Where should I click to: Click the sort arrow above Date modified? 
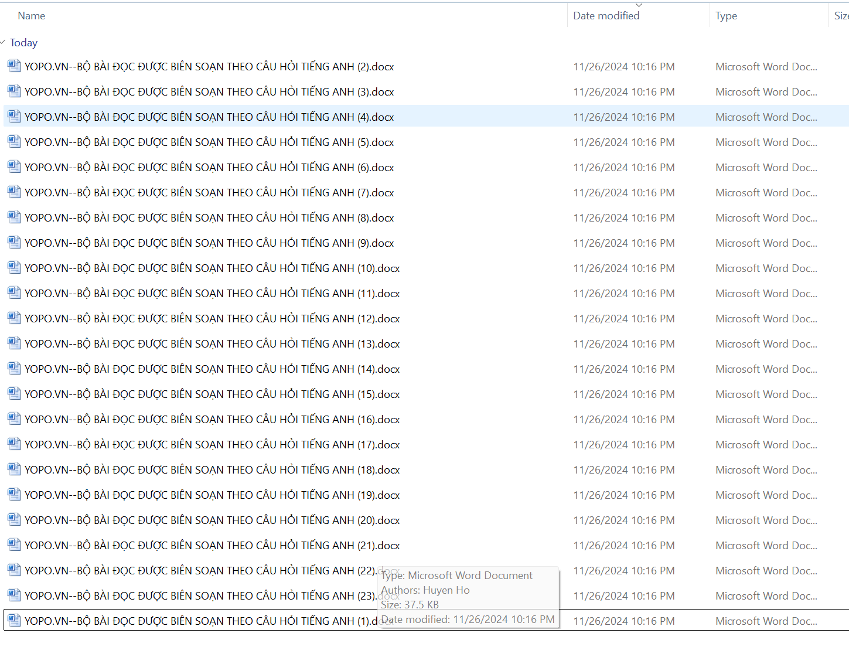(639, 5)
